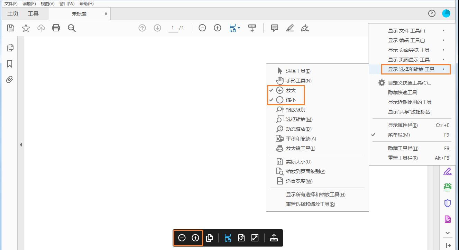Collapse the left navigation pane arrow
Screen dimensions: 459x250
[21, 144]
